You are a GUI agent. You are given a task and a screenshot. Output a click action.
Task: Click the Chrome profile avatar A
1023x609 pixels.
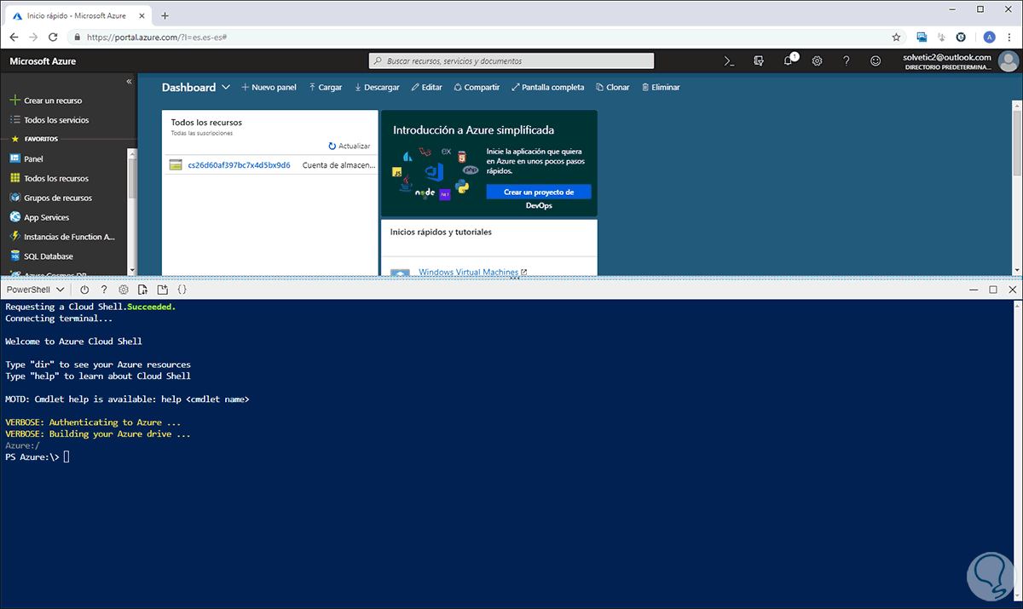[989, 37]
